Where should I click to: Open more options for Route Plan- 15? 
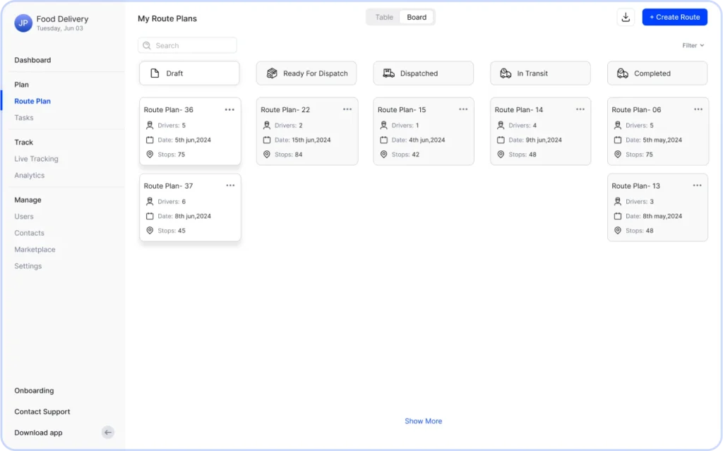[463, 109]
